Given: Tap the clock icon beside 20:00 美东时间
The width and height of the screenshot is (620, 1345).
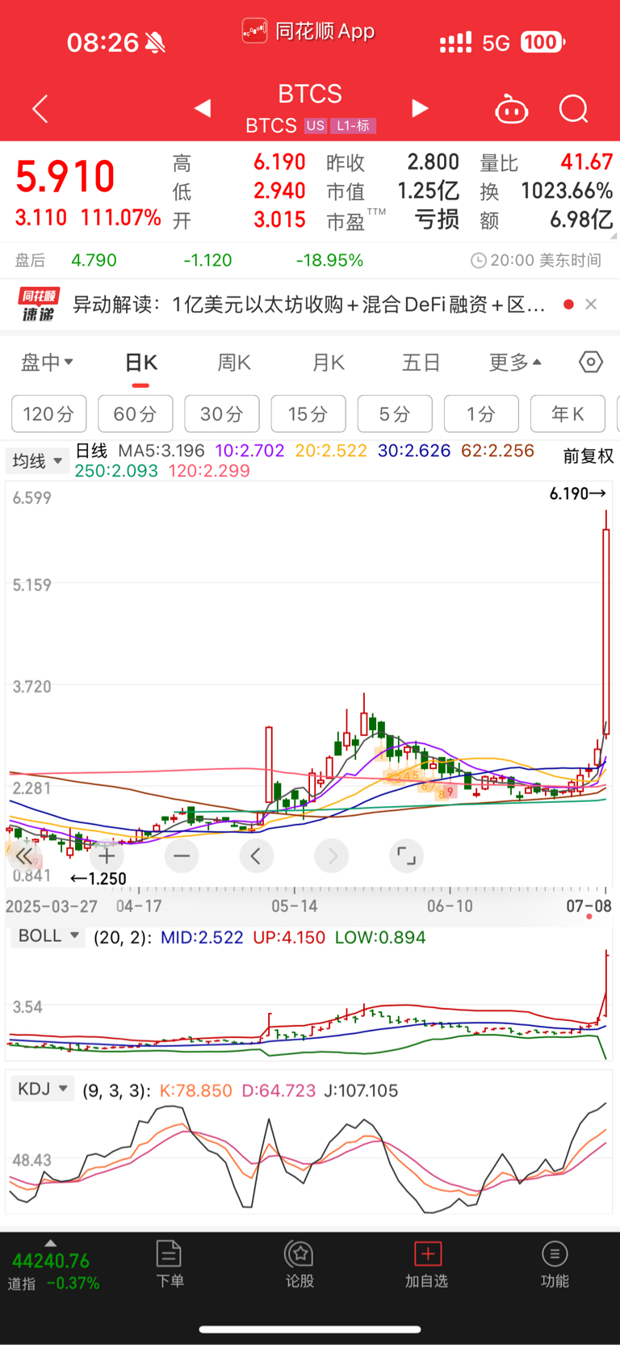Looking at the screenshot, I should pyautogui.click(x=478, y=260).
